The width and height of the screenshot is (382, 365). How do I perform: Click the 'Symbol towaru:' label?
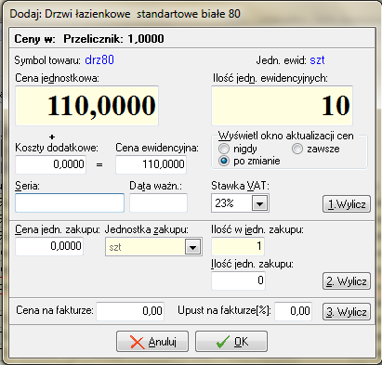tap(47, 60)
